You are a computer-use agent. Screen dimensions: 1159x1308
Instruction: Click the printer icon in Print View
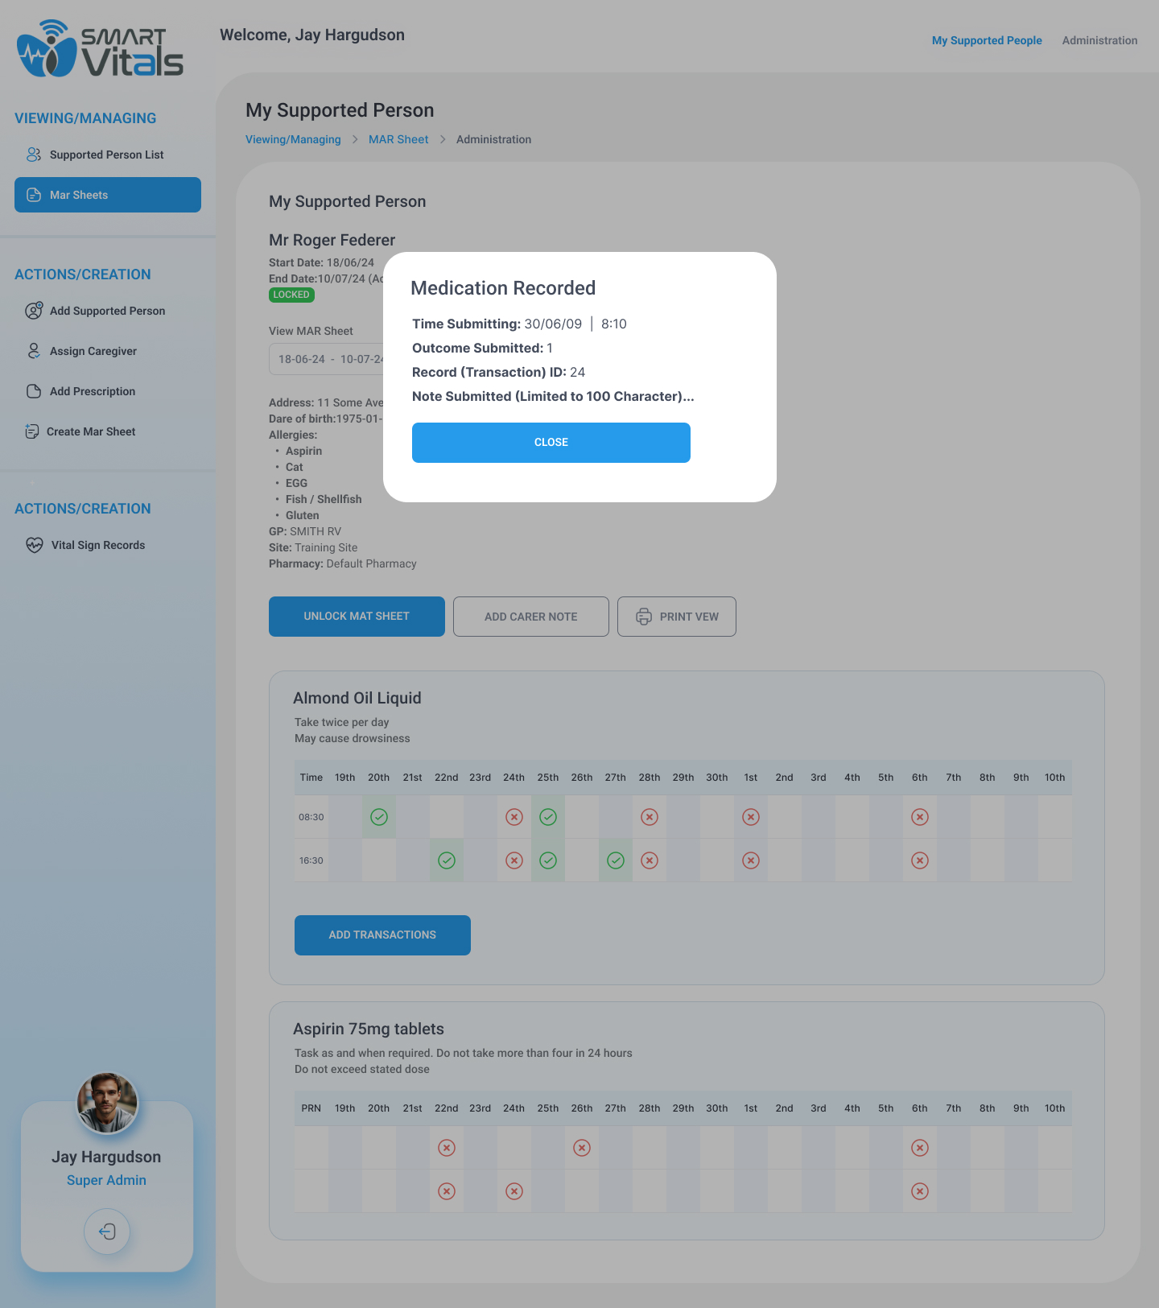tap(644, 617)
